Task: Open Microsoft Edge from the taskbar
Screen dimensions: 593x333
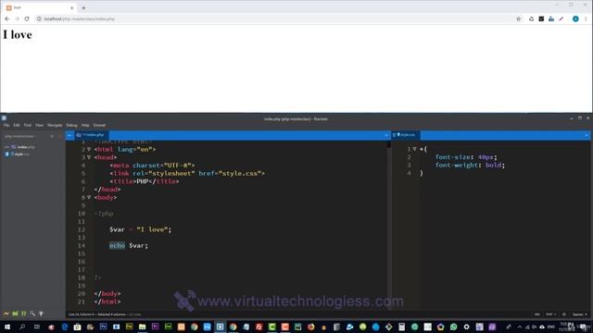Action: pos(65,327)
